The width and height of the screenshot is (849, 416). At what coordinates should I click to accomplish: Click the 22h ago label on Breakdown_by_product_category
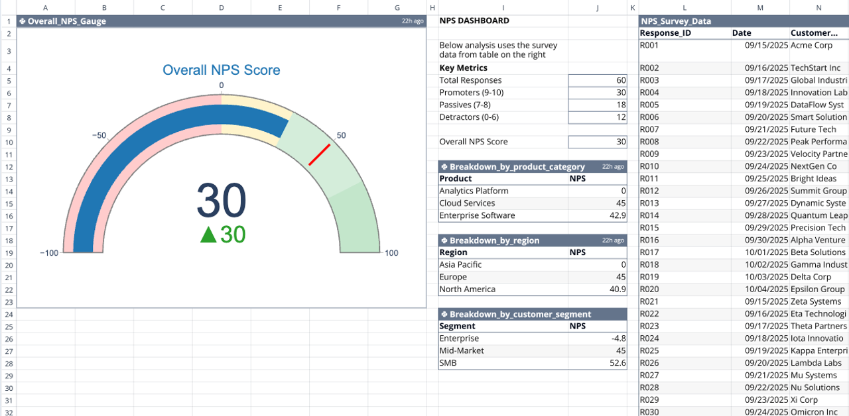pyautogui.click(x=614, y=166)
